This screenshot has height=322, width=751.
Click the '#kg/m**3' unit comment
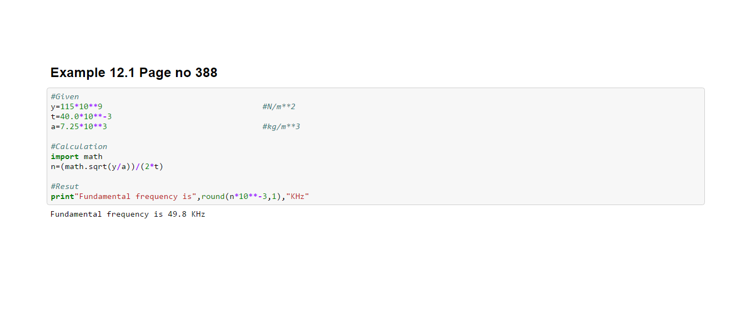point(281,126)
